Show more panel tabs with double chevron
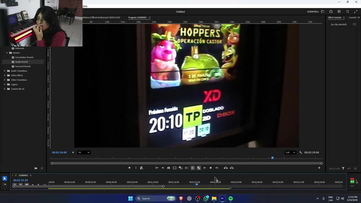Viewport: 361px width, 203px height. point(358,17)
